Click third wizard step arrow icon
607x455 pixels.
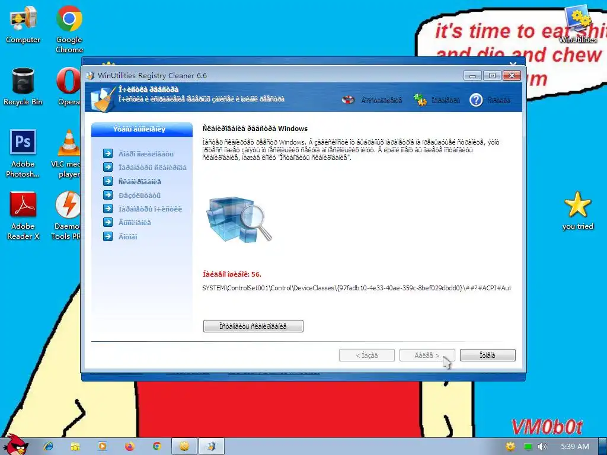click(108, 181)
